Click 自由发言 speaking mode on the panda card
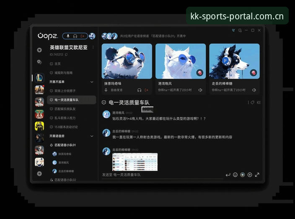The height and width of the screenshot is (219, 295). click(116, 90)
